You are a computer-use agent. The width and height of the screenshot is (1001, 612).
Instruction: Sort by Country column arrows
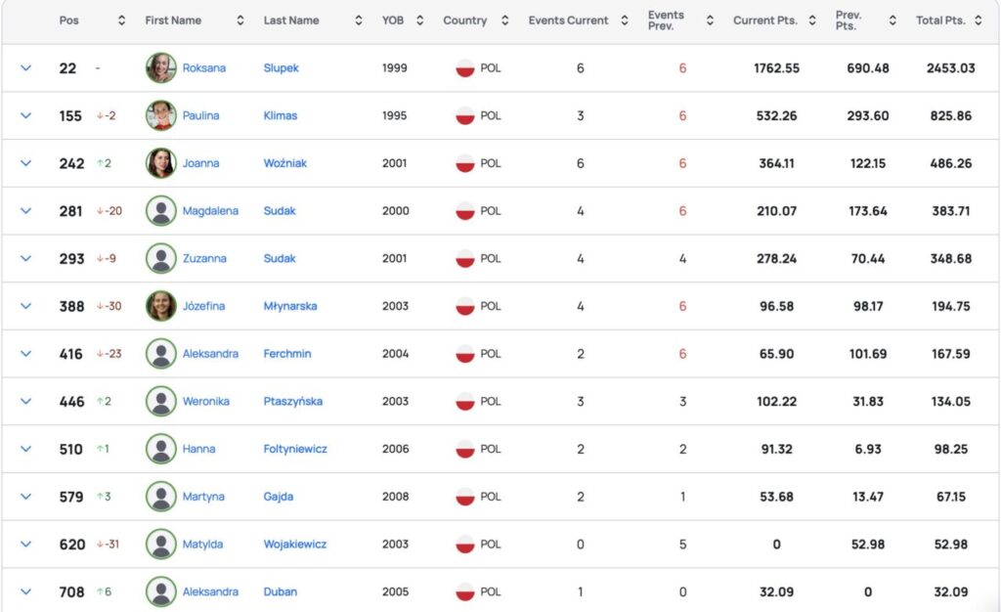[x=505, y=21]
